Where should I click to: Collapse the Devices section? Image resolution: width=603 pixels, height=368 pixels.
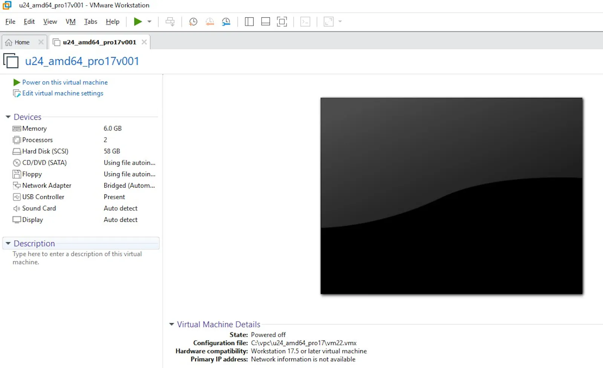tap(8, 117)
